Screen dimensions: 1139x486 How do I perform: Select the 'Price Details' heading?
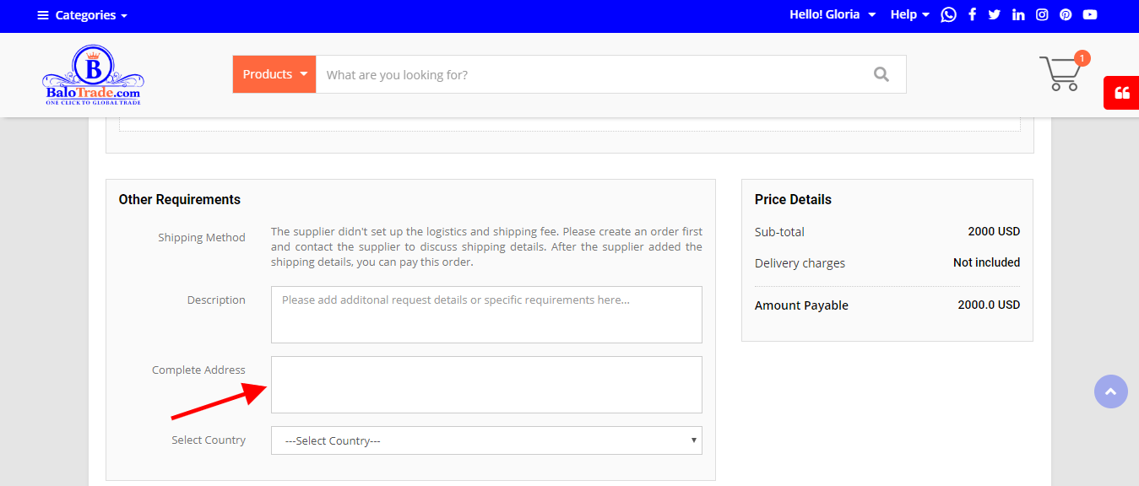[x=793, y=200]
